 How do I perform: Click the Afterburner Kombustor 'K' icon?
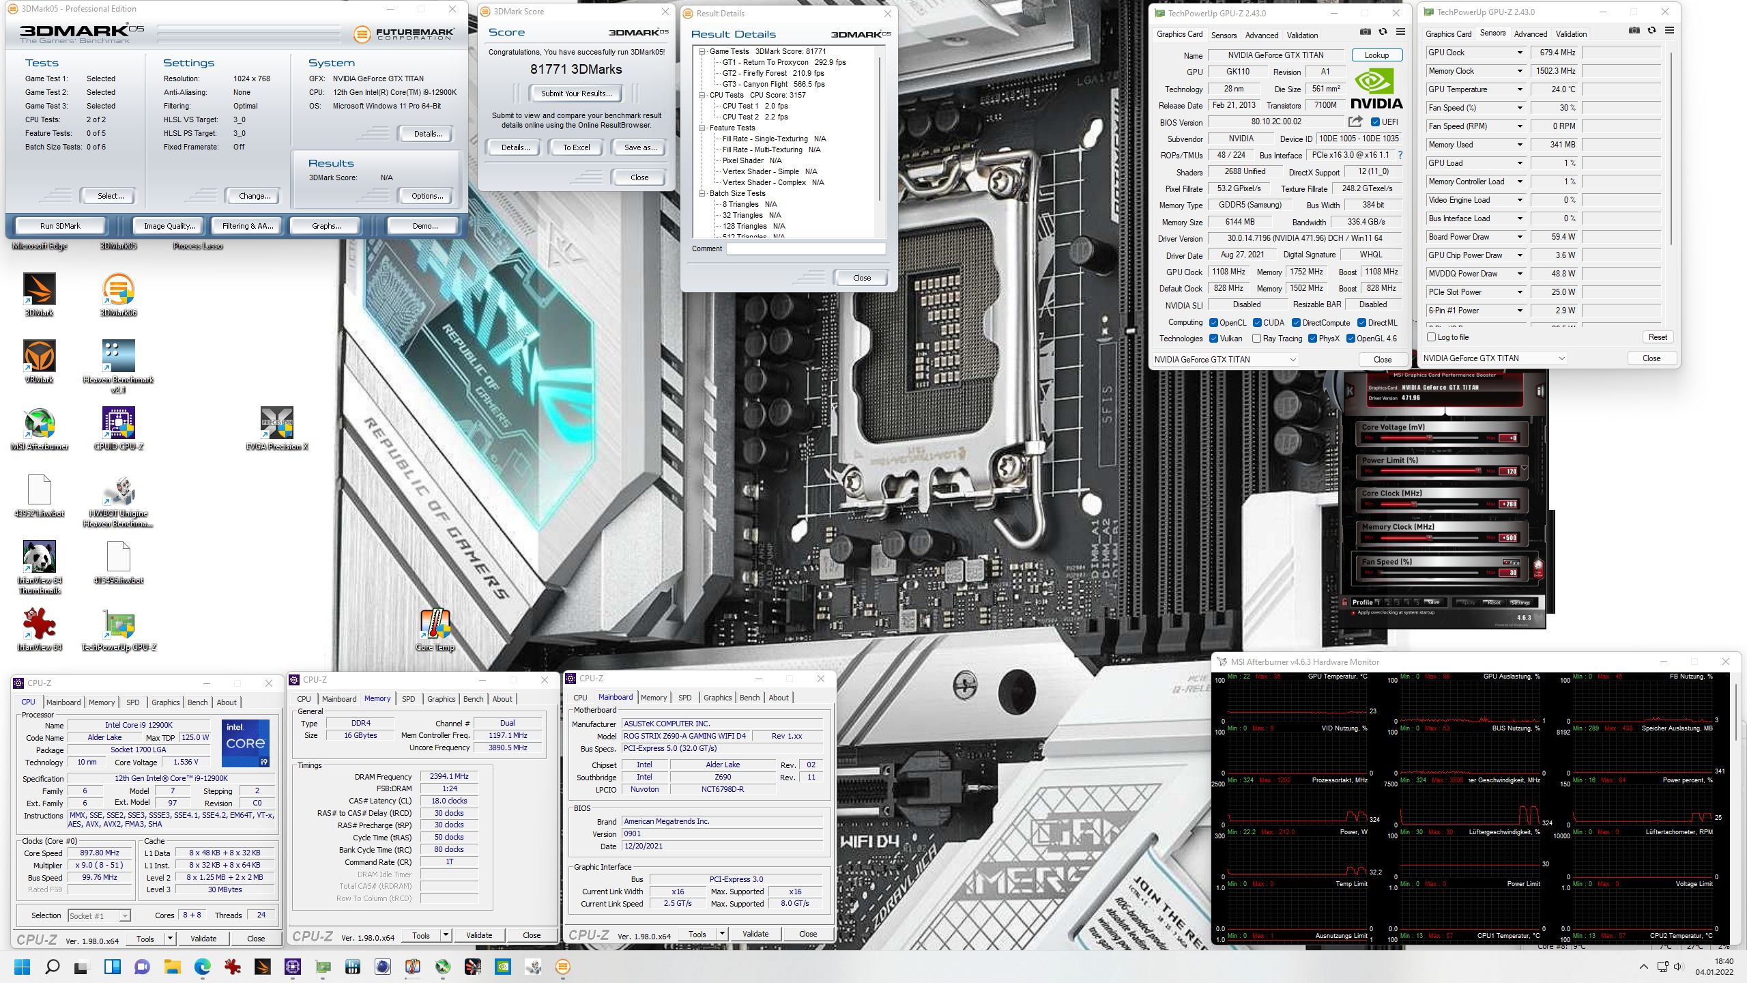[x=1350, y=391]
